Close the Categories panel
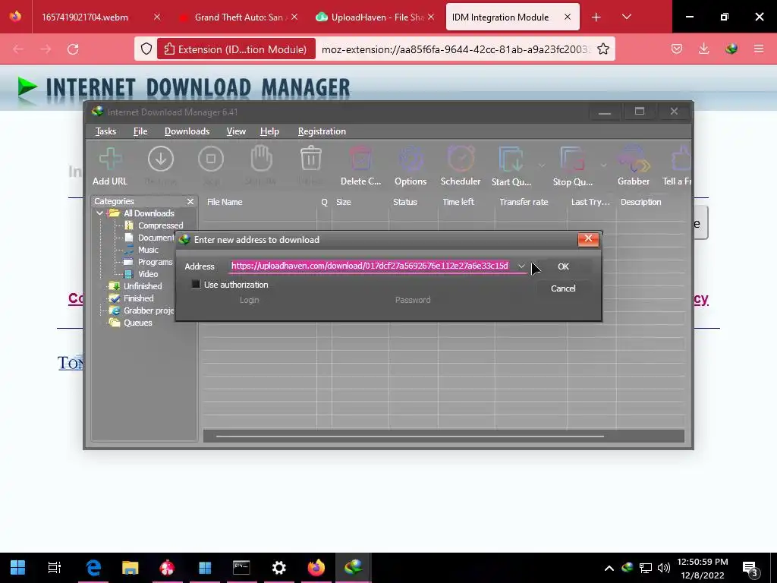Image resolution: width=777 pixels, height=583 pixels. click(190, 201)
